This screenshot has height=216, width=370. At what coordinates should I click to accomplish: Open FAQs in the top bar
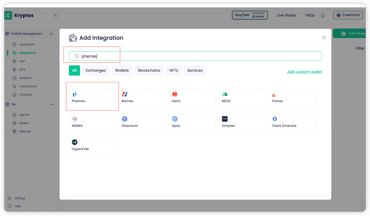coord(310,15)
